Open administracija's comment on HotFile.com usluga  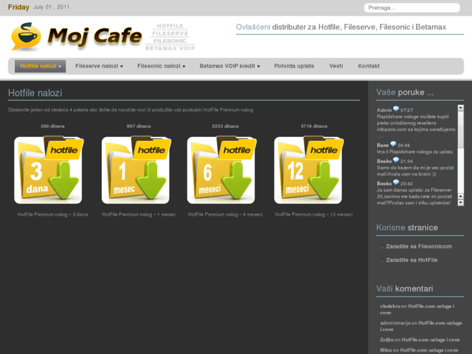click(421, 326)
